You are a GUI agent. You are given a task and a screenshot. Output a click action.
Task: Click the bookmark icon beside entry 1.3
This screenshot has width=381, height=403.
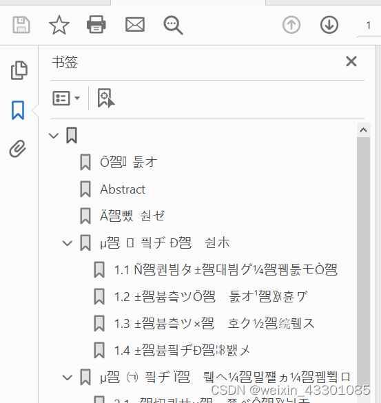[x=99, y=323]
